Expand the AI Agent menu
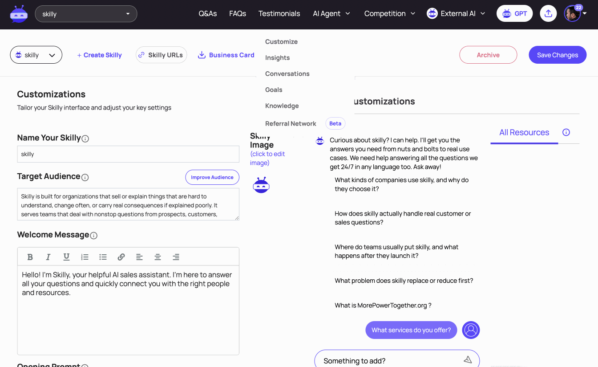Screen dimensions: 598x367 click(331, 13)
